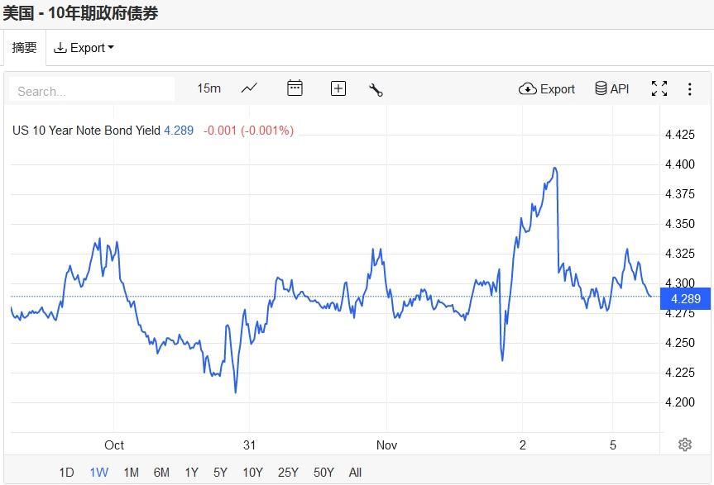Select the 1Y time range
Image resolution: width=714 pixels, height=485 pixels.
(191, 473)
